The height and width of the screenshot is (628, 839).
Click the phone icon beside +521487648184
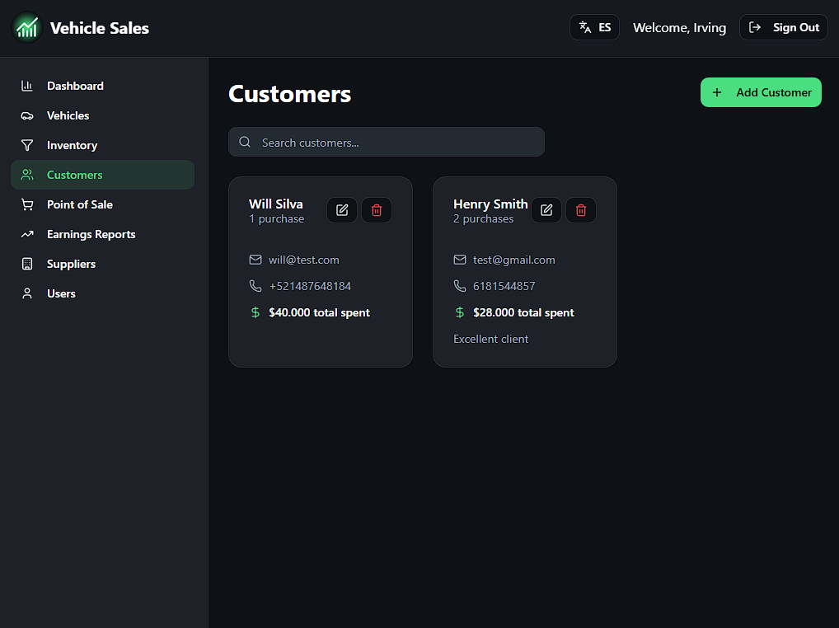click(255, 286)
